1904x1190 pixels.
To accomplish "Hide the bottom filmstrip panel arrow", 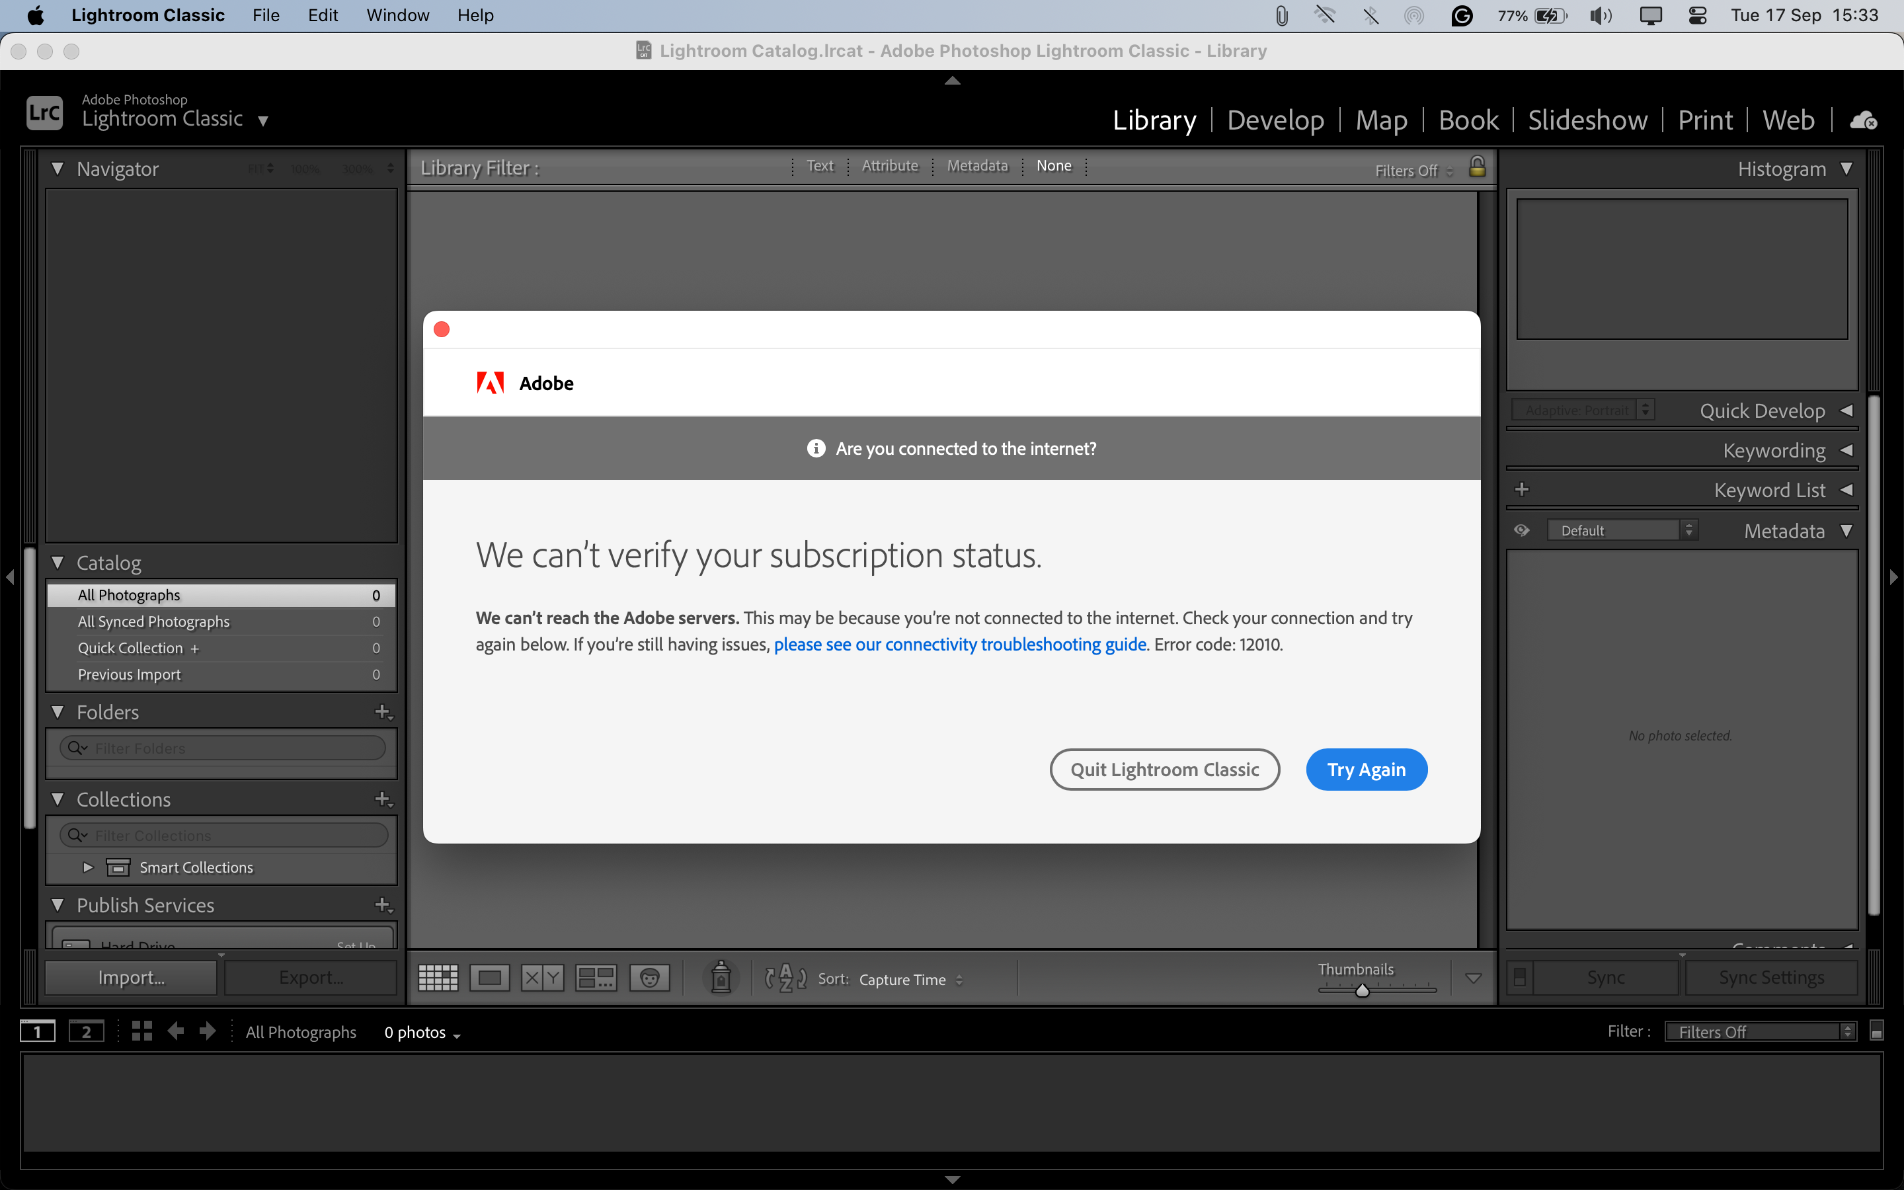I will coord(952,1179).
